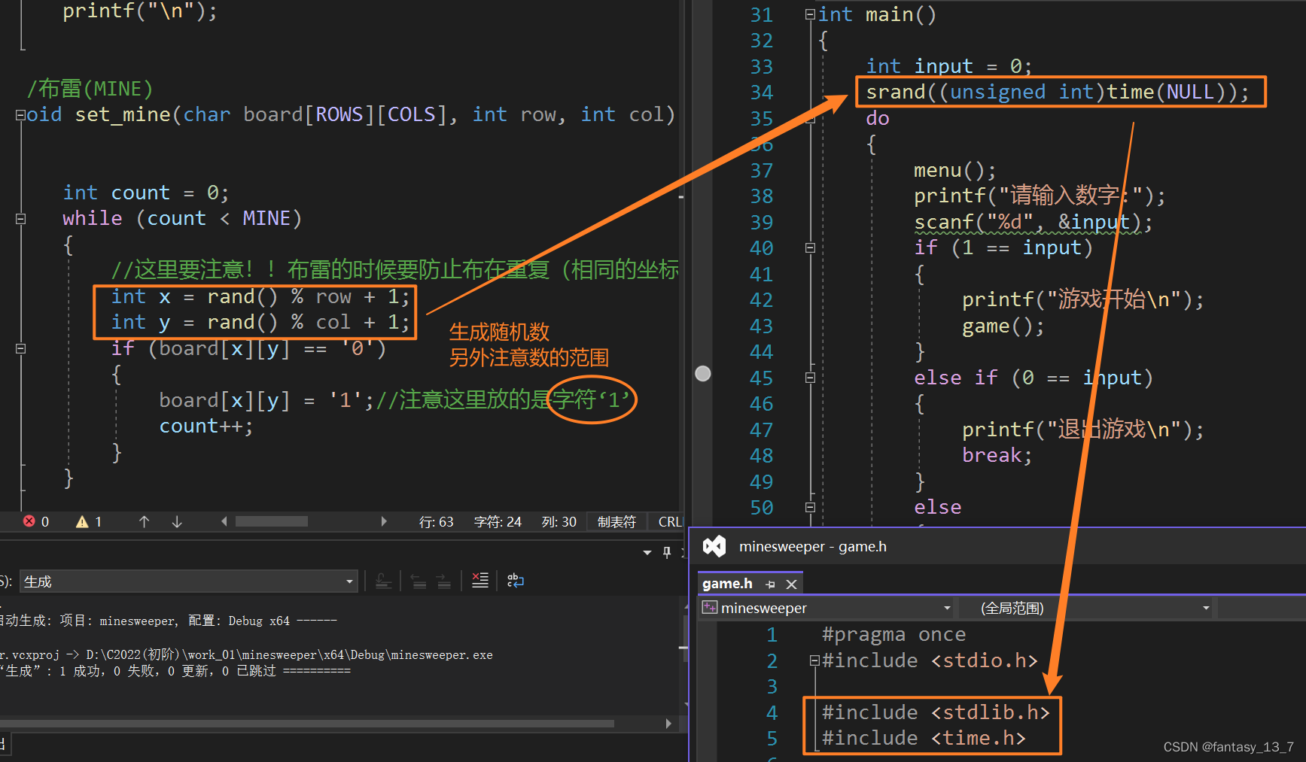Collapse the else if (0 == input) block
This screenshot has height=762, width=1306.
[x=810, y=378]
